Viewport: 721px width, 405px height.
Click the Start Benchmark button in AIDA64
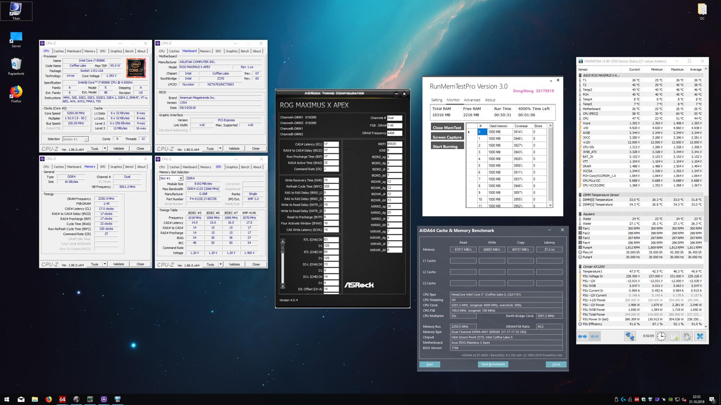(493, 364)
